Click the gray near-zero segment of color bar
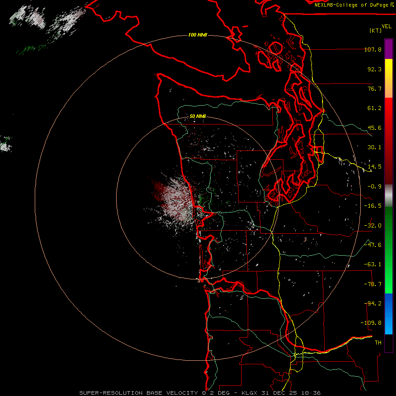 (x=389, y=196)
